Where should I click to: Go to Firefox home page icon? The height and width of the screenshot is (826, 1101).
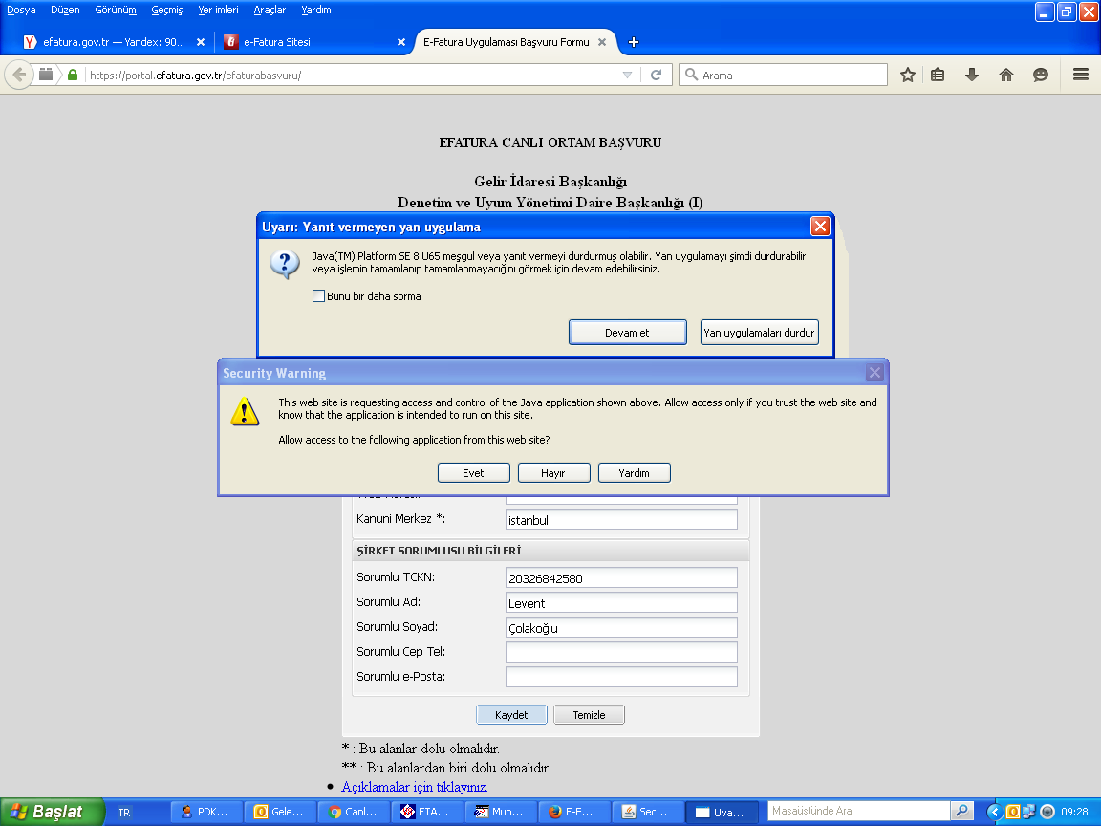click(x=1005, y=75)
